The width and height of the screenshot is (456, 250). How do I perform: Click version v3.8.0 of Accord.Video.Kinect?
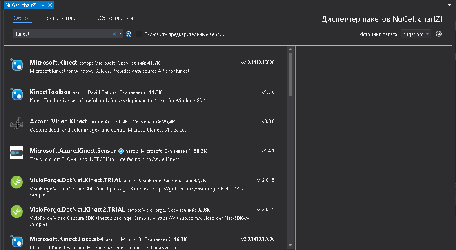tap(268, 121)
